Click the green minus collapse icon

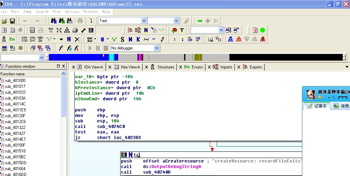point(200,21)
